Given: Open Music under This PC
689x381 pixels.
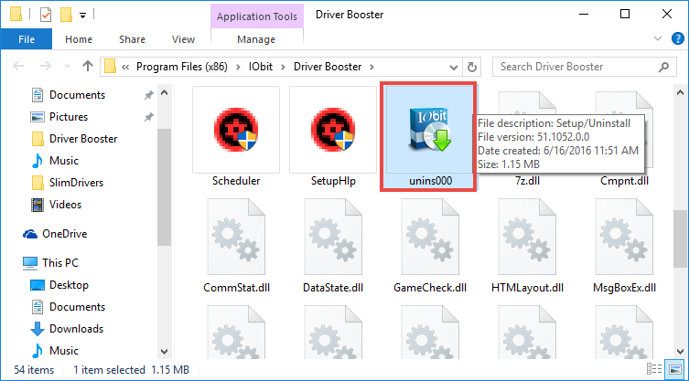Looking at the screenshot, I should 55,351.
